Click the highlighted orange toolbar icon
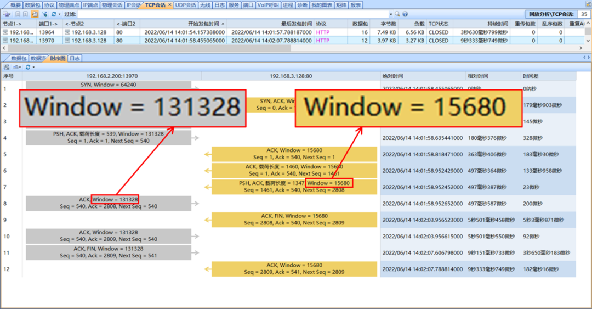The image size is (592, 309). pos(35,14)
